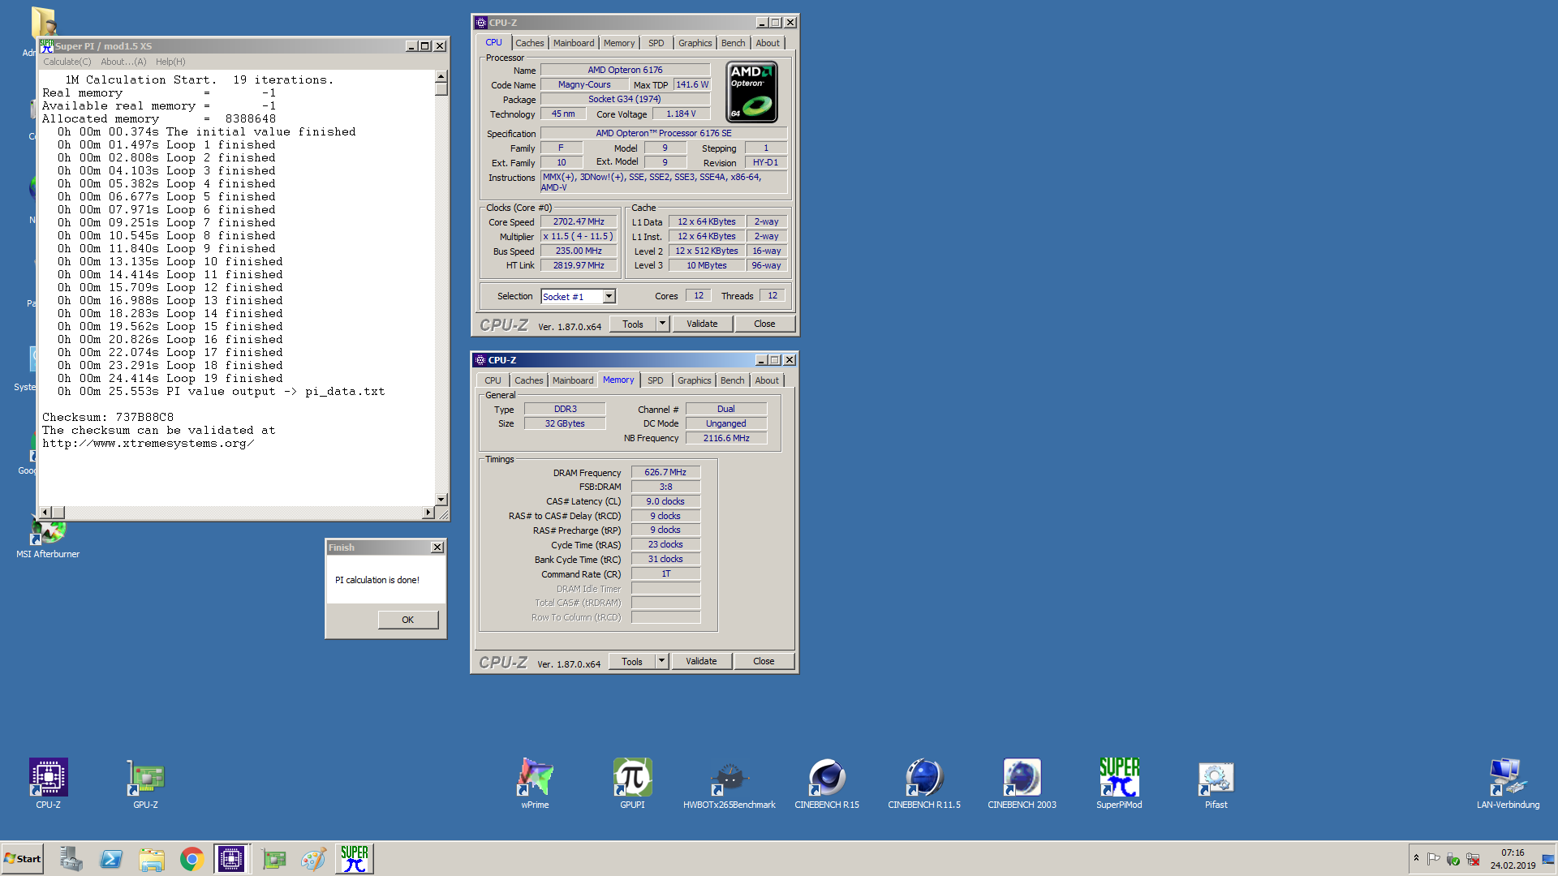Viewport: 1558px width, 876px height.
Task: Open the Socket #1 selection dropdown
Action: coord(609,297)
